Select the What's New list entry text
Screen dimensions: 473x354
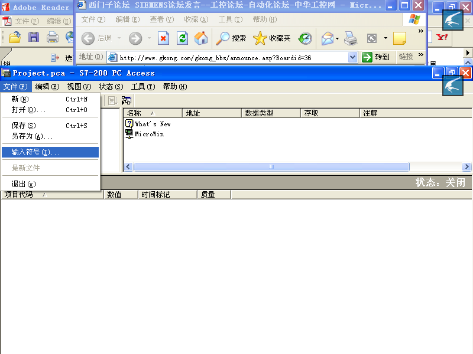point(153,124)
